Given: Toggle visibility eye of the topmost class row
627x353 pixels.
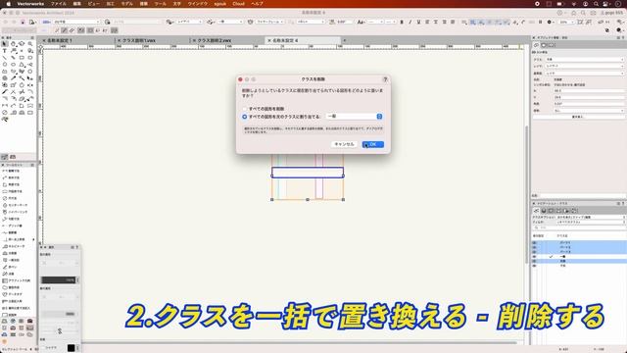Looking at the screenshot, I should tap(535, 243).
